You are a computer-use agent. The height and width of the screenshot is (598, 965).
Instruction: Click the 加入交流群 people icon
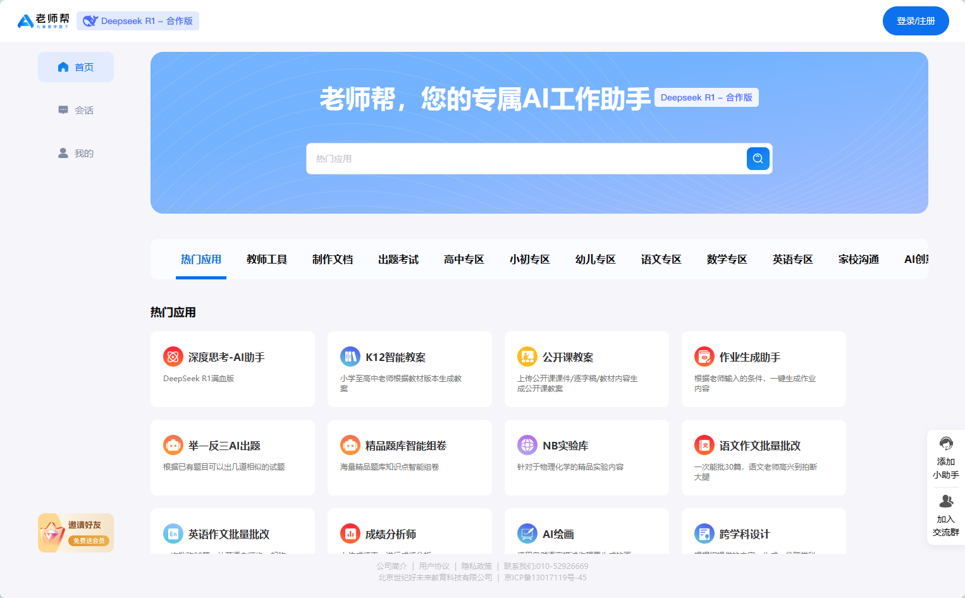pos(946,501)
